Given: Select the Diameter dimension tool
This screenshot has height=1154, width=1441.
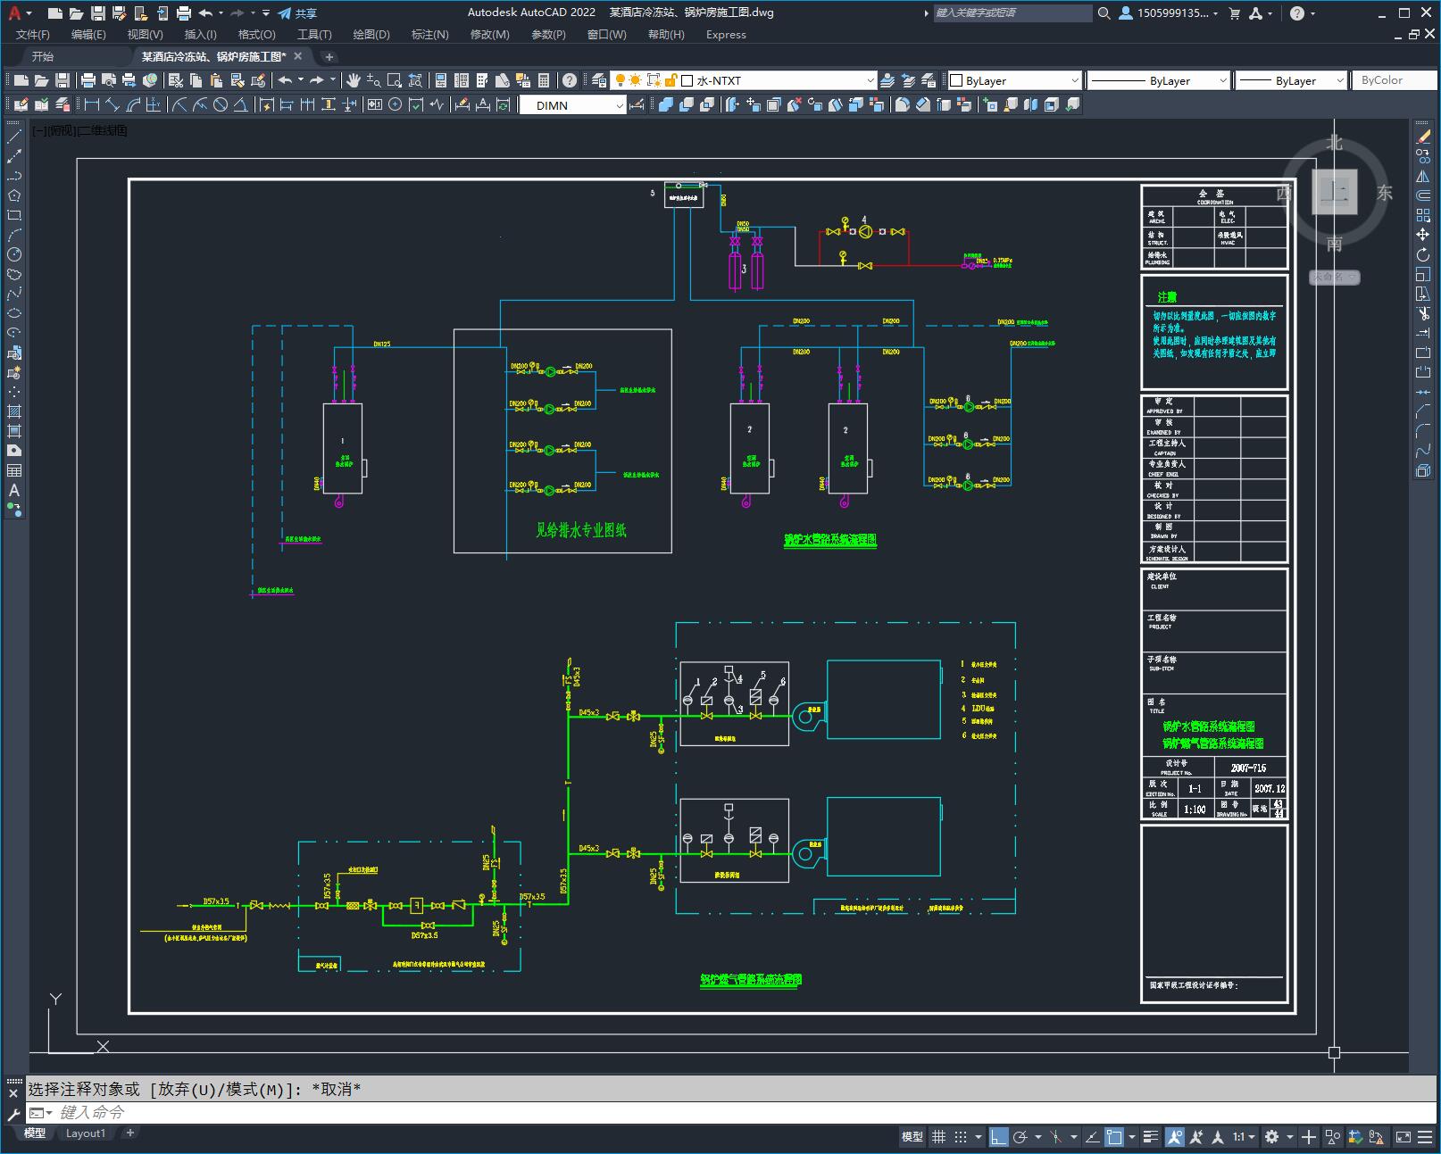Looking at the screenshot, I should point(220,105).
